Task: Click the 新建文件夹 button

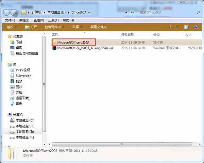Action: pyautogui.click(x=99, y=27)
